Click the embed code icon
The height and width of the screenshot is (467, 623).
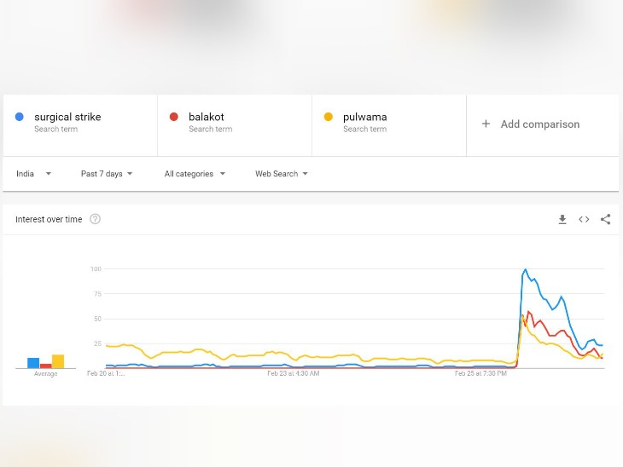point(584,219)
